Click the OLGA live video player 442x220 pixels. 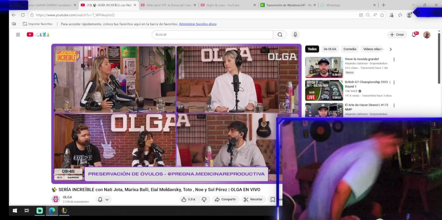(176, 113)
